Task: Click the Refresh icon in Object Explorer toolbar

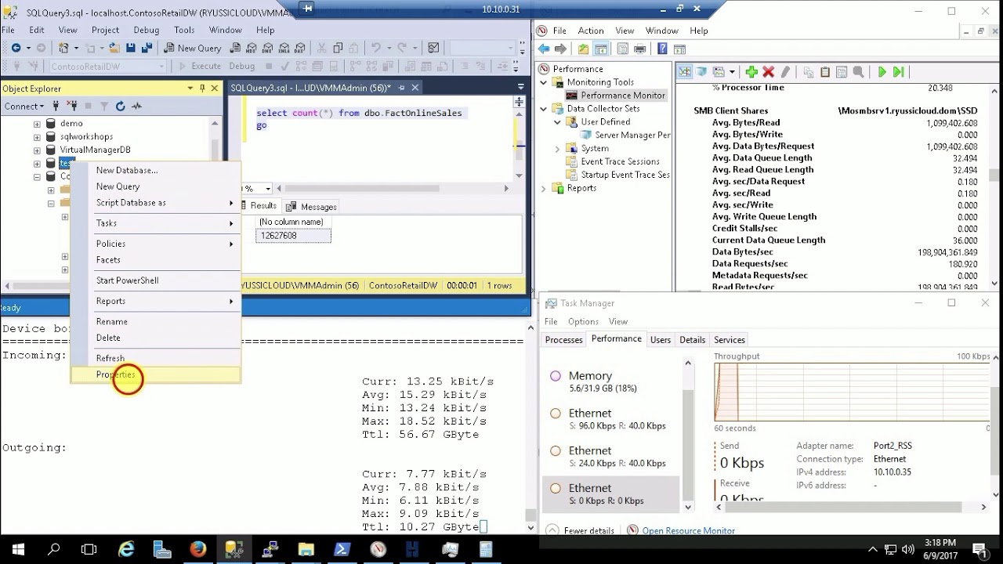Action: [120, 106]
